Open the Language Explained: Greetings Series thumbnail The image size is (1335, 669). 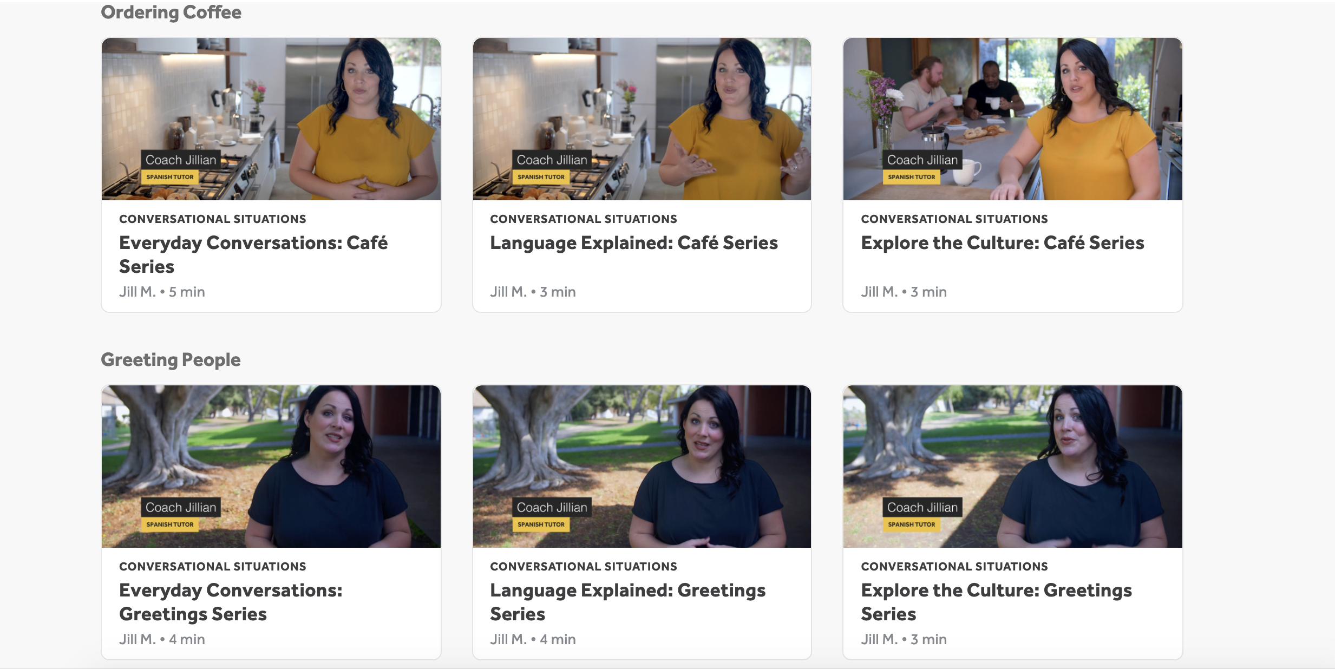coord(642,467)
